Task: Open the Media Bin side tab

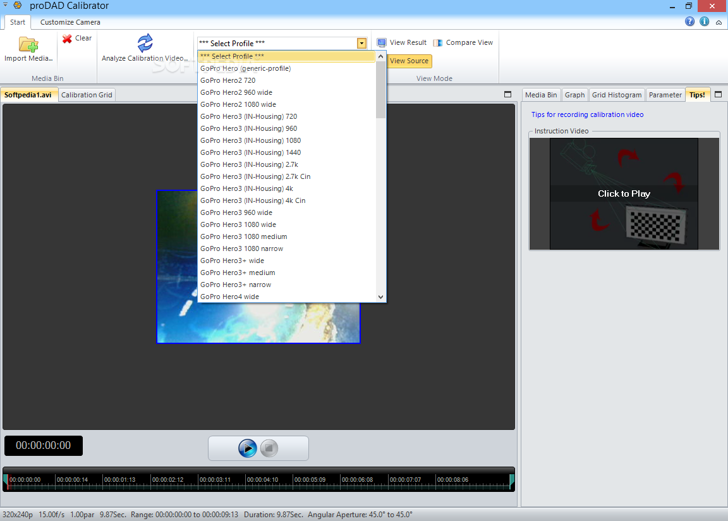Action: tap(541, 95)
